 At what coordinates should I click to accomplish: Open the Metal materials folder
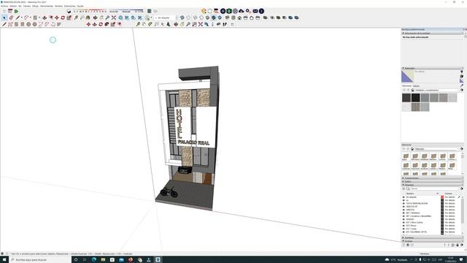tap(452, 166)
